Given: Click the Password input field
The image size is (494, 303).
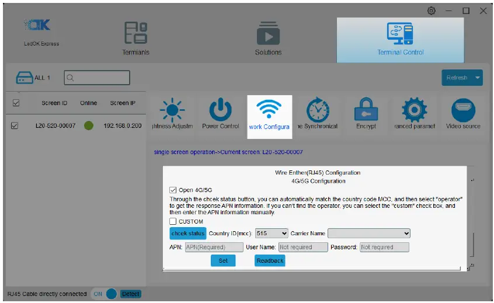Looking at the screenshot, I should (384, 248).
